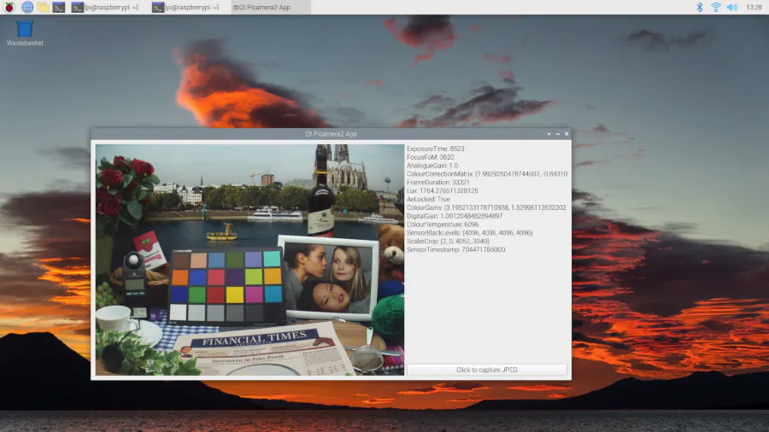This screenshot has height=432, width=769.
Task: Open the Raspberry Pi applications menu
Action: pos(9,7)
